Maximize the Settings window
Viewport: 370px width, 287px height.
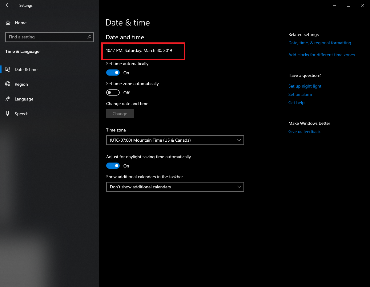point(348,5)
